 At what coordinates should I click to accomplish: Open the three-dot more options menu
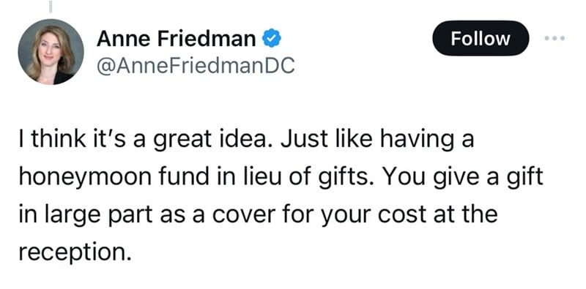[x=555, y=38]
